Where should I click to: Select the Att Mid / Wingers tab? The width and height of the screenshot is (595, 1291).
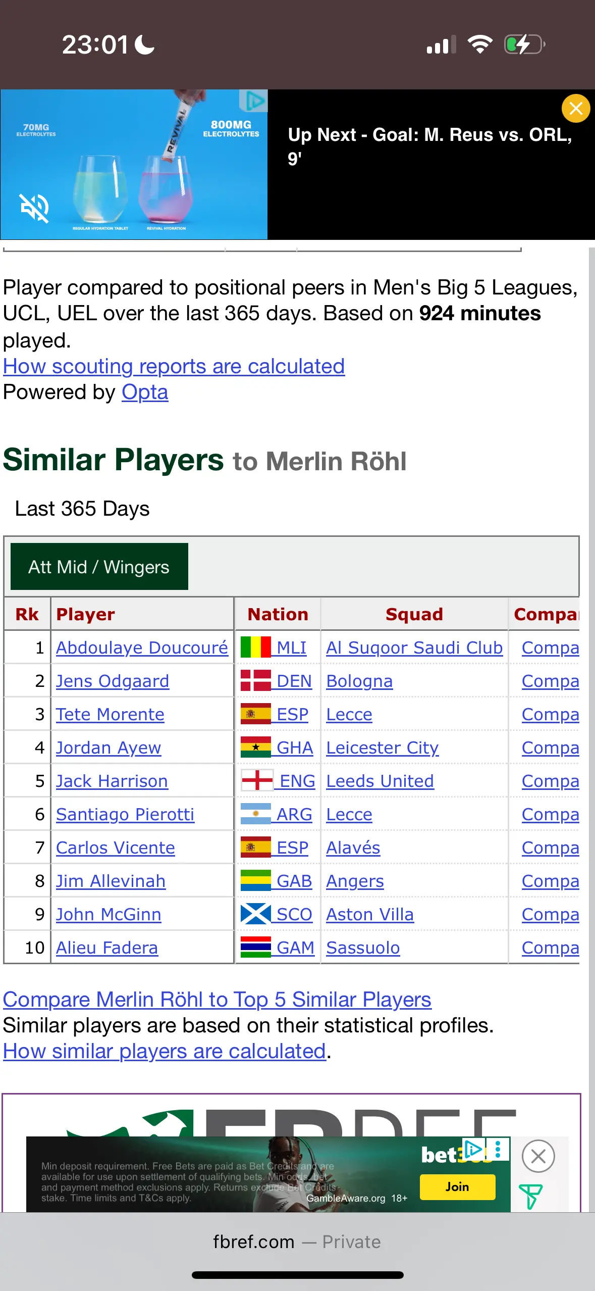(x=99, y=567)
